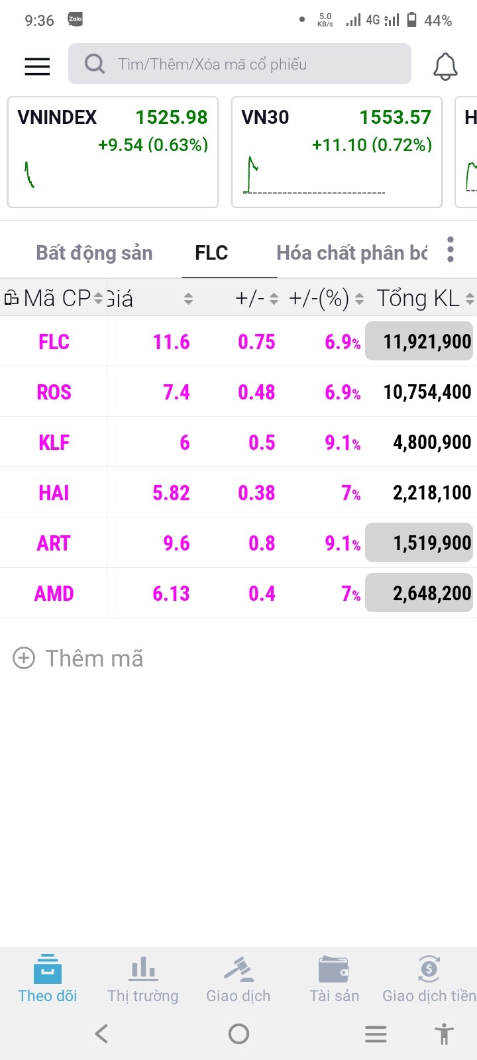Tap the stock search input field
The width and height of the screenshot is (477, 1060).
[x=252, y=64]
